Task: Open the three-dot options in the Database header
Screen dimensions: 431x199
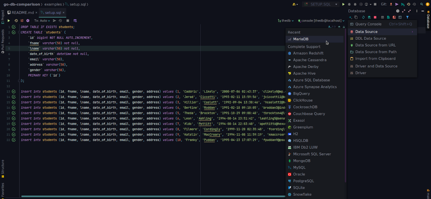Action: click(417, 11)
